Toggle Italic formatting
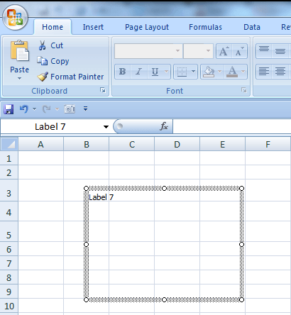The image size is (291, 315). tap(139, 72)
